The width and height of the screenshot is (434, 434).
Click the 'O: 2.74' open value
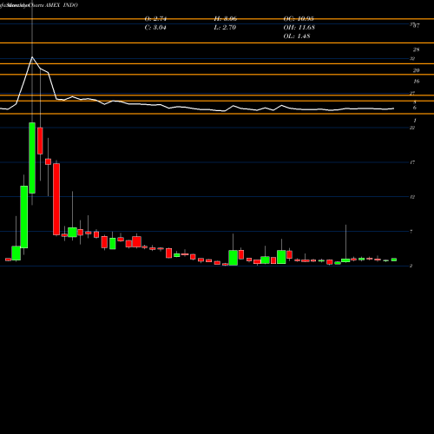[155, 19]
